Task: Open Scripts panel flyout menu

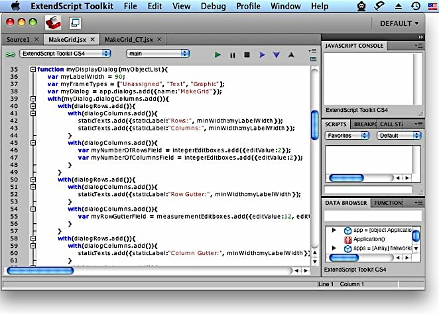Action: (419, 124)
